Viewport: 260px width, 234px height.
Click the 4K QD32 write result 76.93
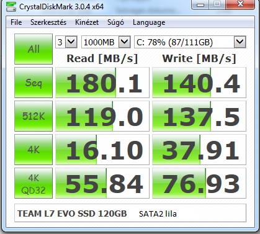coord(199,183)
